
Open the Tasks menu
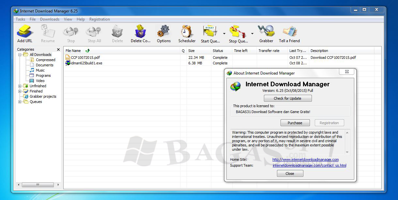click(x=21, y=19)
